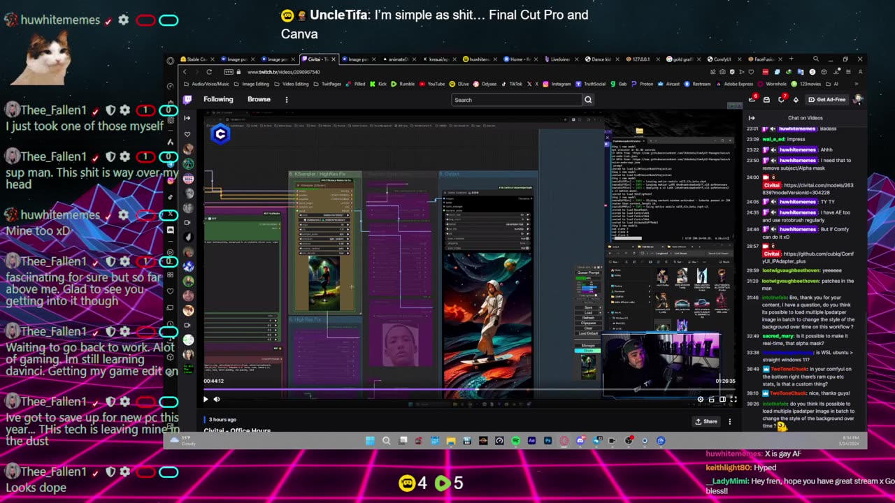Image resolution: width=895 pixels, height=503 pixels.
Task: Toggle cyan pill on 'Mine too xD' message
Action: pyautogui.click(x=169, y=214)
